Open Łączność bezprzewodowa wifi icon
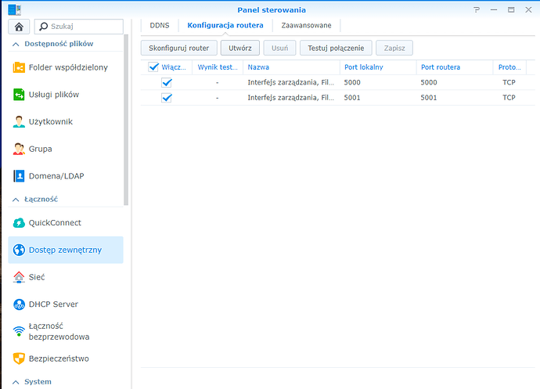 (x=19, y=331)
